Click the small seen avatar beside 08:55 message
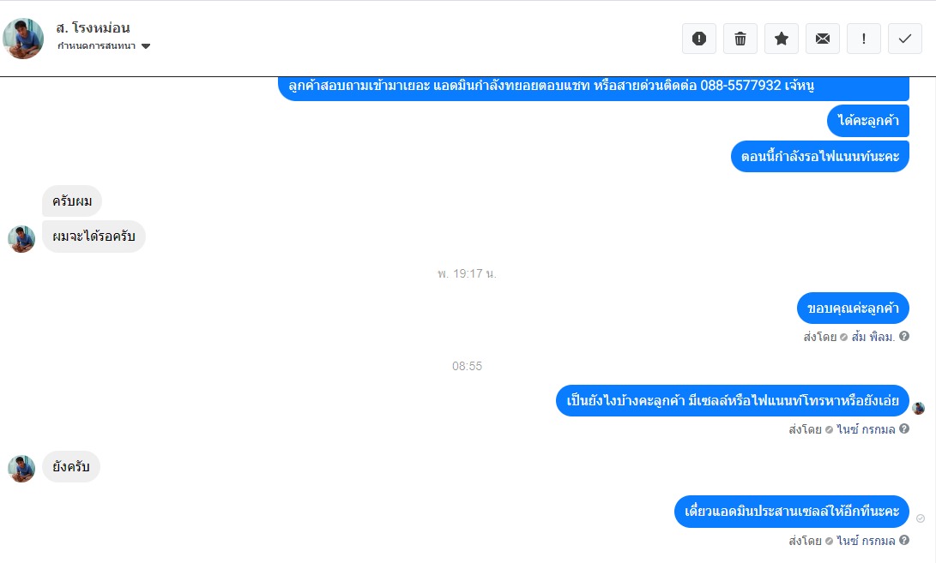Screen dimensions: 936x563 click(x=919, y=409)
